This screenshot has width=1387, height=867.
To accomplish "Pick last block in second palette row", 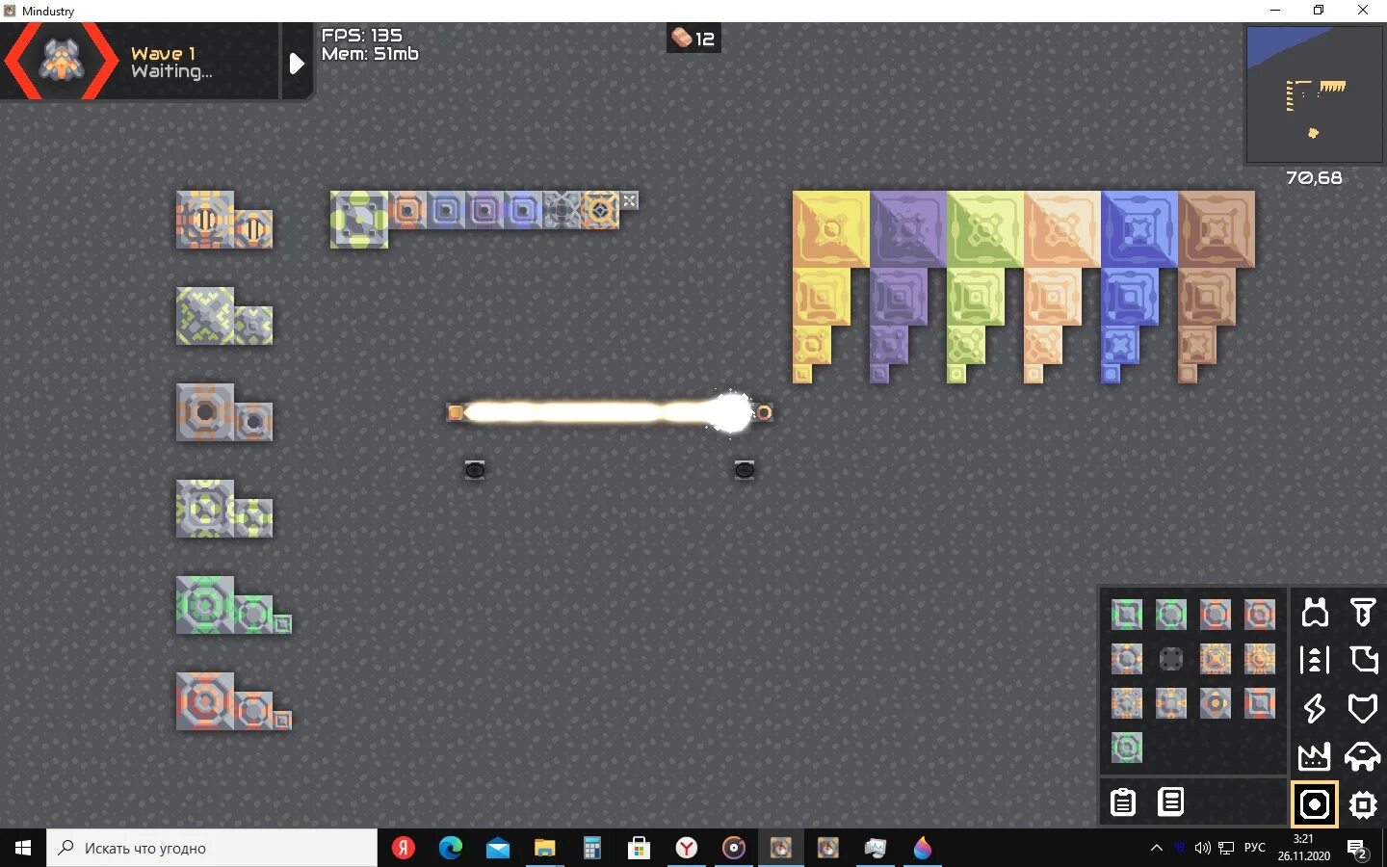I will (1259, 658).
